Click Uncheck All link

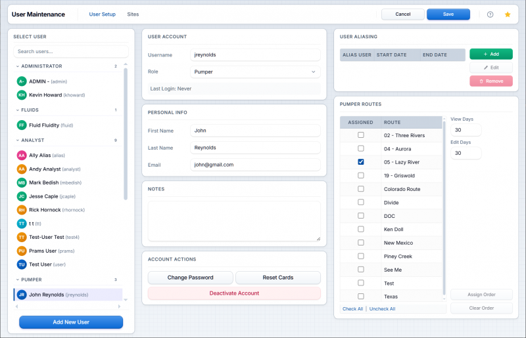click(x=382, y=309)
